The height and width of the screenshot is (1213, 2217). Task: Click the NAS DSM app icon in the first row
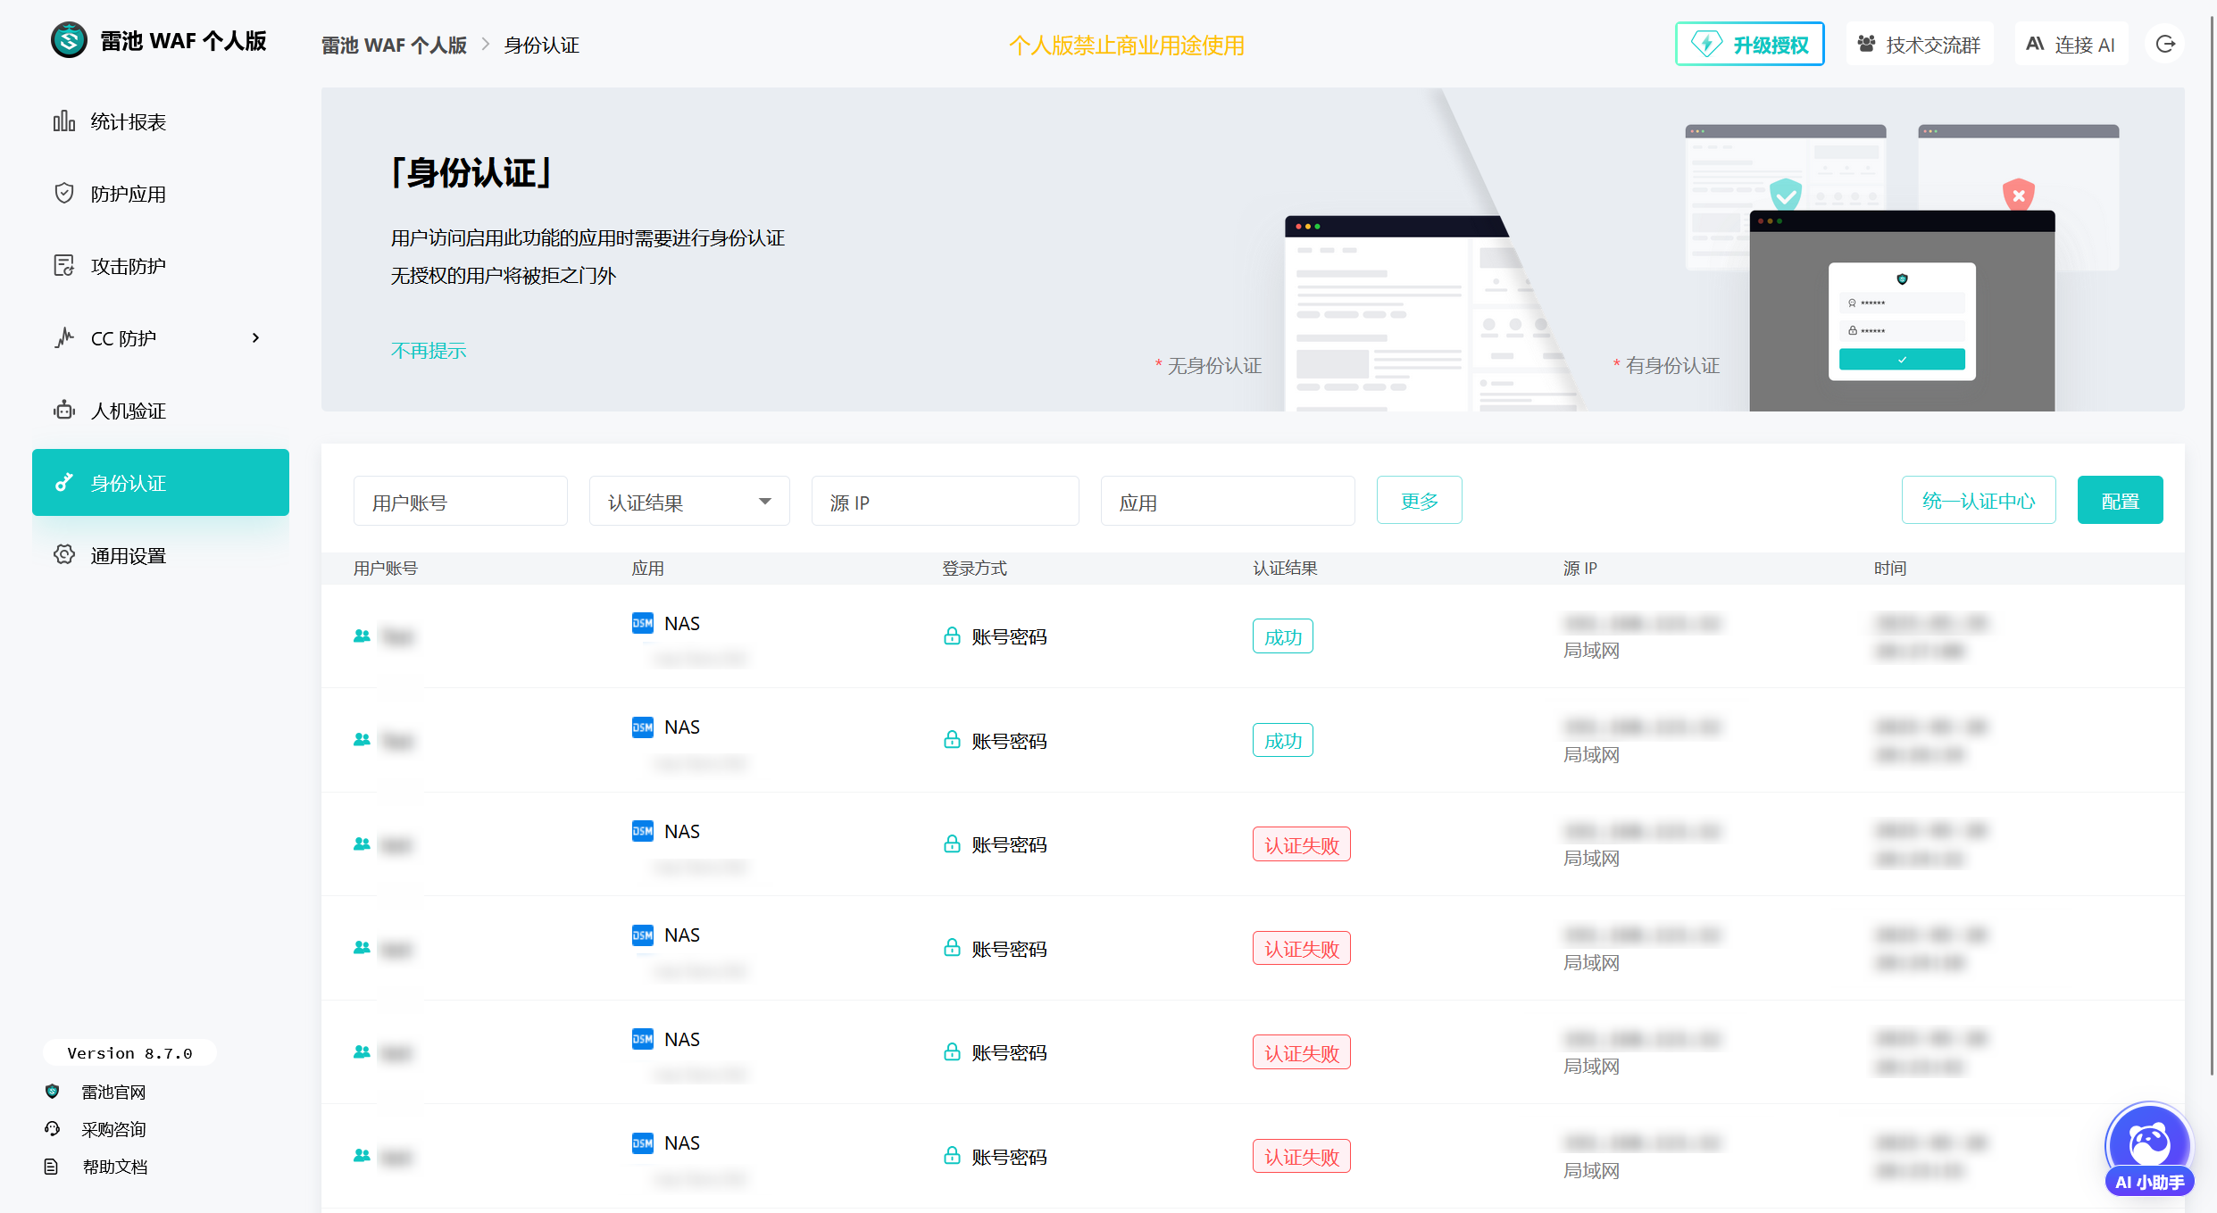coord(642,623)
